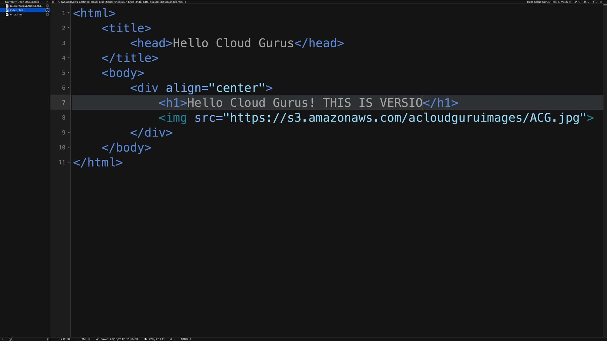This screenshot has width=607, height=341.
Task: Select error.html in the documents sidebar
Action: click(x=16, y=15)
